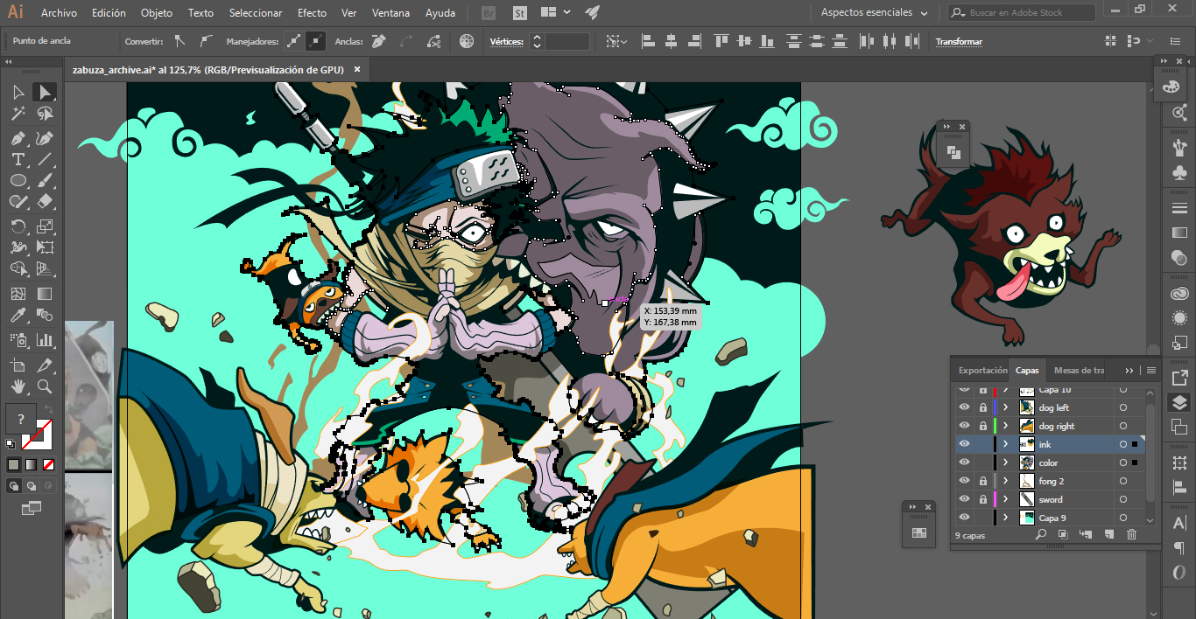Create a new layer in Capas panel
This screenshot has height=619, width=1196.
(1108, 534)
